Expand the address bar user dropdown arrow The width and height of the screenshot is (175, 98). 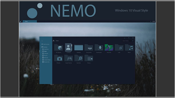pyautogui.click(x=55, y=41)
